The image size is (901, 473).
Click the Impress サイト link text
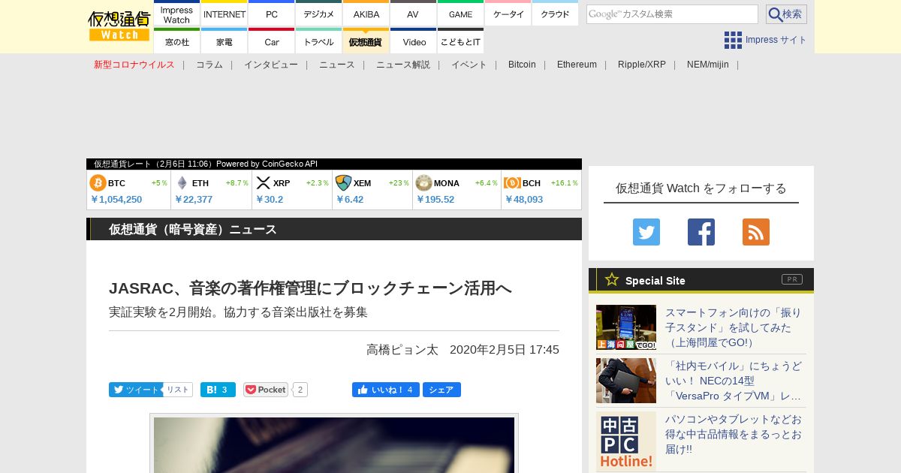point(776,40)
